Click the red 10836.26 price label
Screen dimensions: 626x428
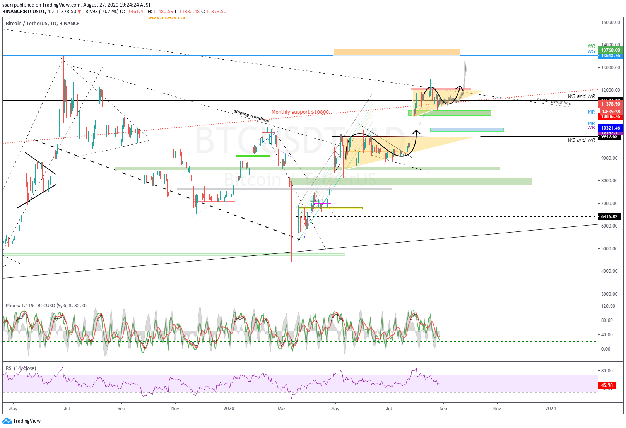611,116
